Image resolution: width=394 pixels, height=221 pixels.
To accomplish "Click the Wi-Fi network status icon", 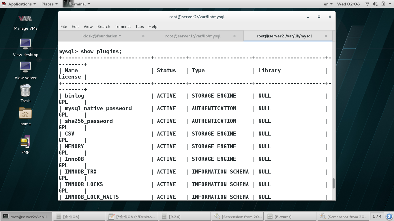I will tap(367, 4).
